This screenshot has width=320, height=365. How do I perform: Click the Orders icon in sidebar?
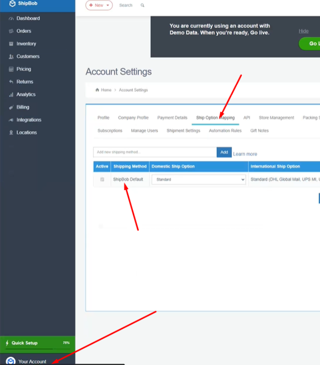(x=11, y=31)
